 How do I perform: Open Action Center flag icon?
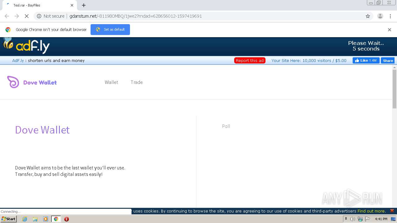(368, 219)
